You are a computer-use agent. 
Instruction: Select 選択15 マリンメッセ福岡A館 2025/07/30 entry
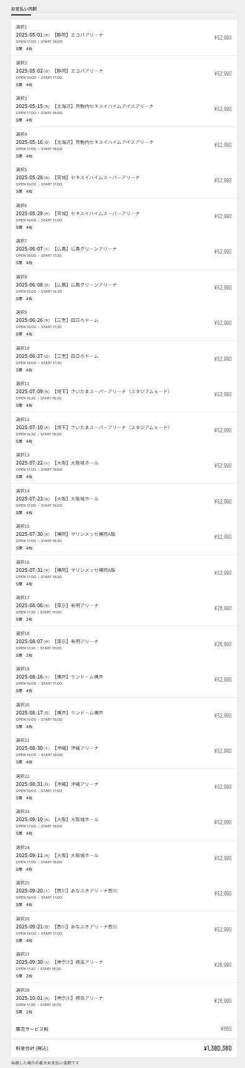point(123,537)
